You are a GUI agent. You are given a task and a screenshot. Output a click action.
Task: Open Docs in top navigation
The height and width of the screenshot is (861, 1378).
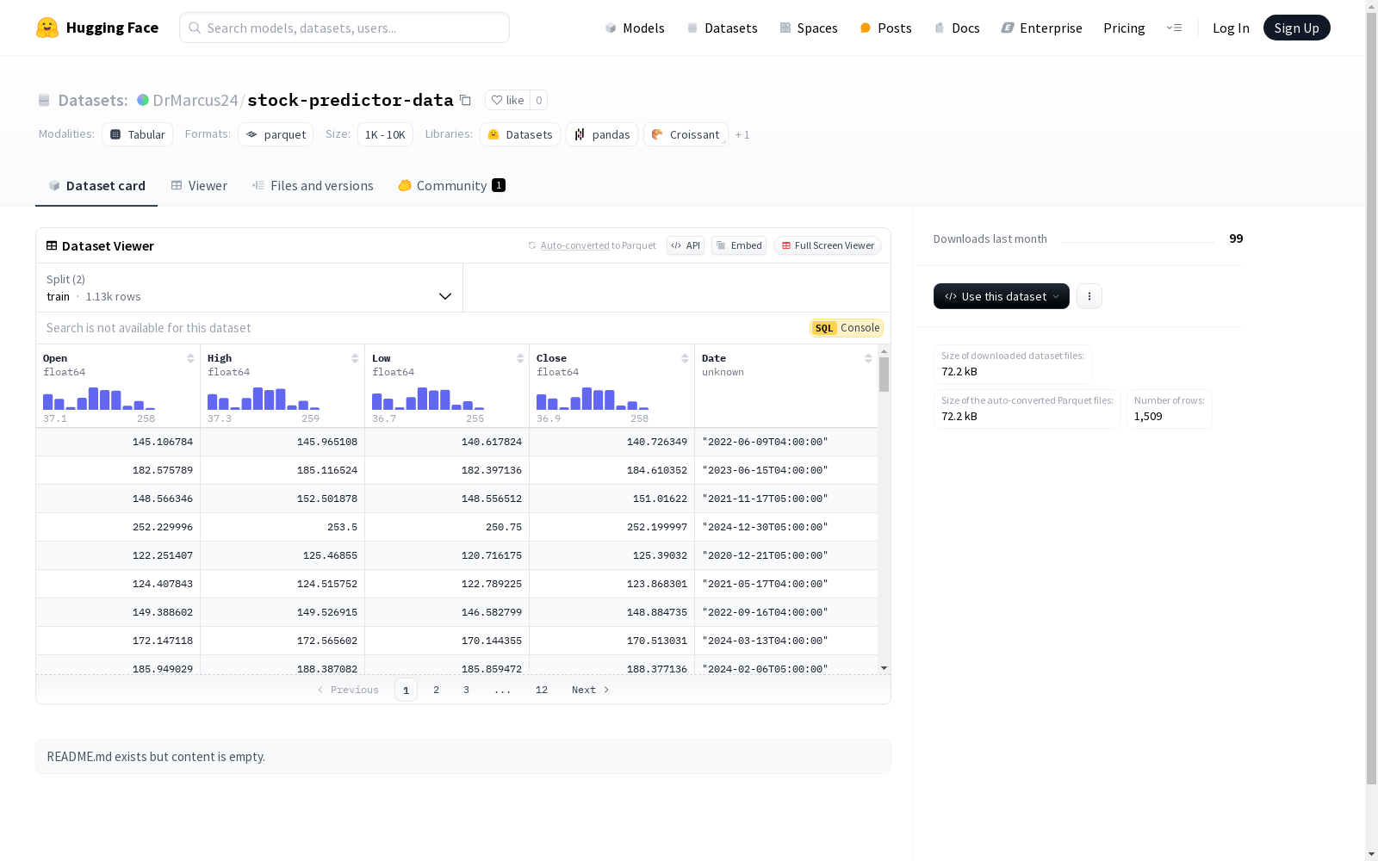pyautogui.click(x=957, y=28)
